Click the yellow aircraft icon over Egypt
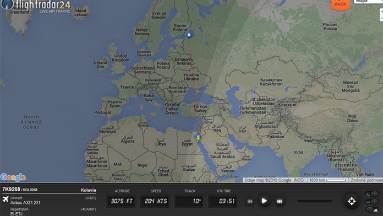Image resolution: width=383 pixels, height=216 pixels. tap(198, 139)
